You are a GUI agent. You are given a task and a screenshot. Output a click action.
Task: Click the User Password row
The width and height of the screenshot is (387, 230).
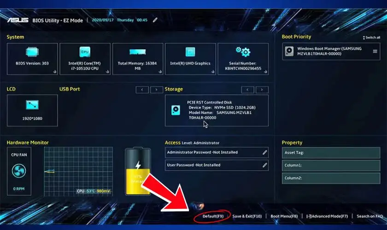tap(217, 165)
